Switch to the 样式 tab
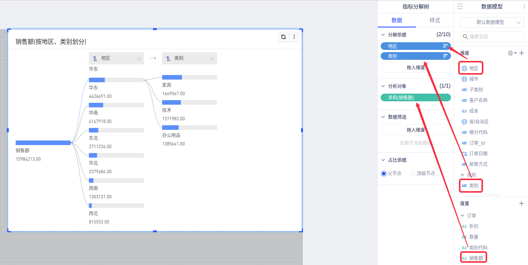The image size is (528, 265). click(x=435, y=21)
